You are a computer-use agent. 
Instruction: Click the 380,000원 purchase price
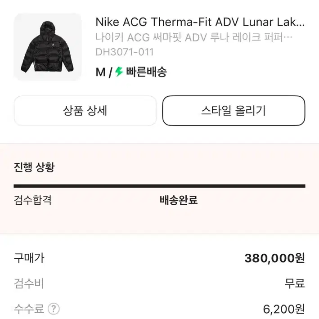[274, 258]
